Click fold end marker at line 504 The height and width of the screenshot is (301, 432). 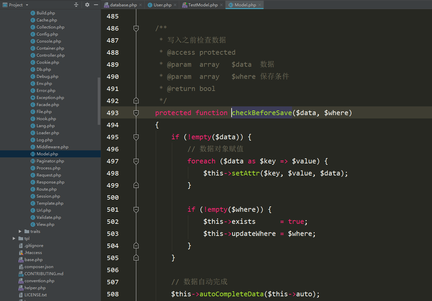tap(136, 246)
